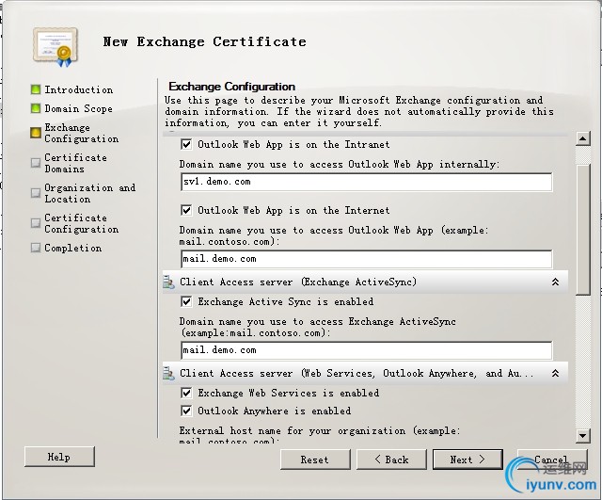Click the gray Certificate Domains step indicator
Viewport: 602px width, 500px height.
click(36, 163)
